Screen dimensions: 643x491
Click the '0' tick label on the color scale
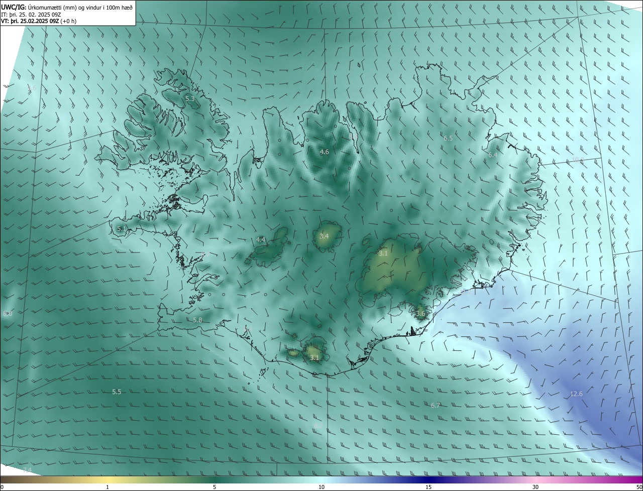(x=2, y=487)
